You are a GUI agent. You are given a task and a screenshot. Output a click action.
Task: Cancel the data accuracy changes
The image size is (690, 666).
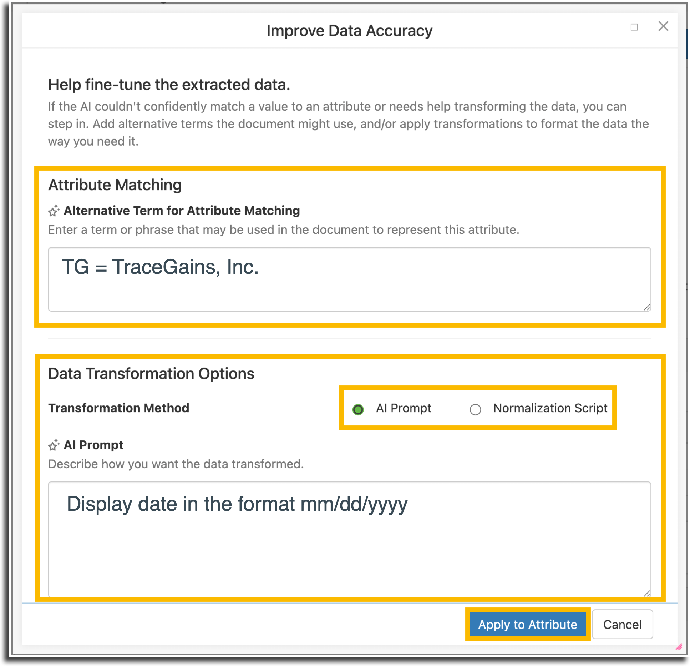pos(622,624)
